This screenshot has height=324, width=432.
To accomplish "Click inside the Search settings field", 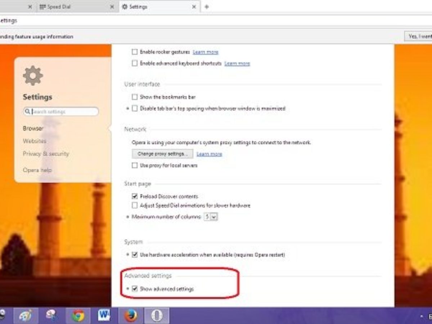I will tap(63, 112).
